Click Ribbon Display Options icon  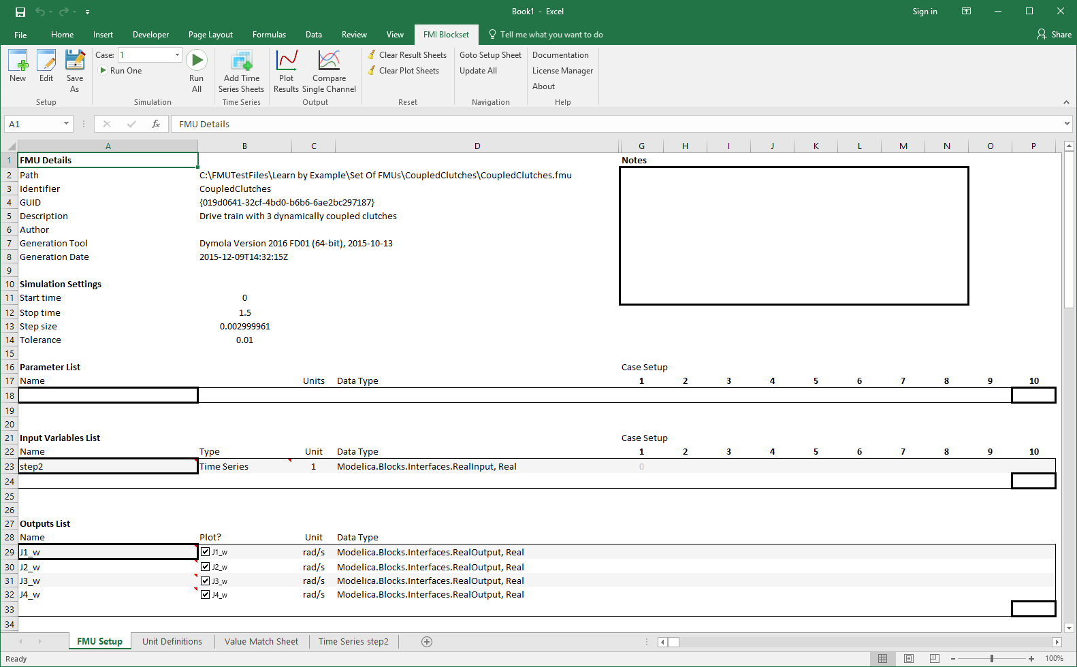[x=966, y=11]
